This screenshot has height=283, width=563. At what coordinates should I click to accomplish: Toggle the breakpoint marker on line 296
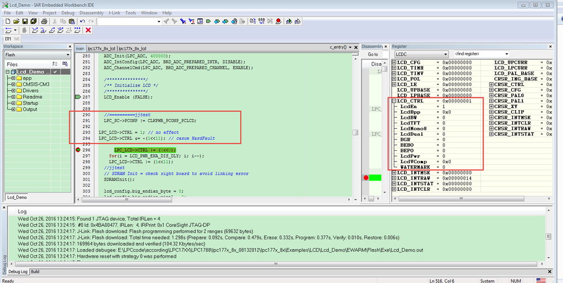point(77,150)
